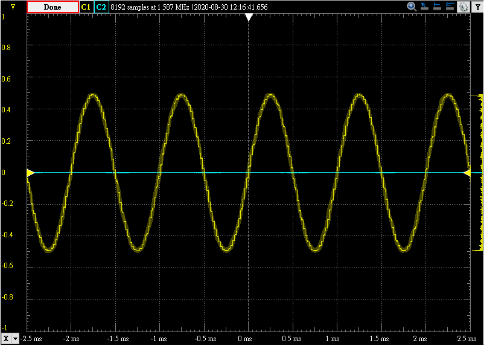Click the '-1 ms' time axis label

point(159,339)
